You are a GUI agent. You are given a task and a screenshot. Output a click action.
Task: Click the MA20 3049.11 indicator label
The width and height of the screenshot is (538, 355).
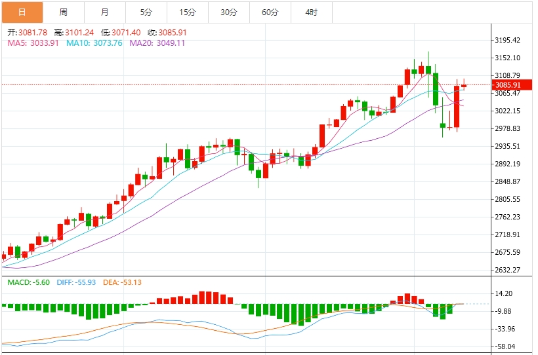157,43
